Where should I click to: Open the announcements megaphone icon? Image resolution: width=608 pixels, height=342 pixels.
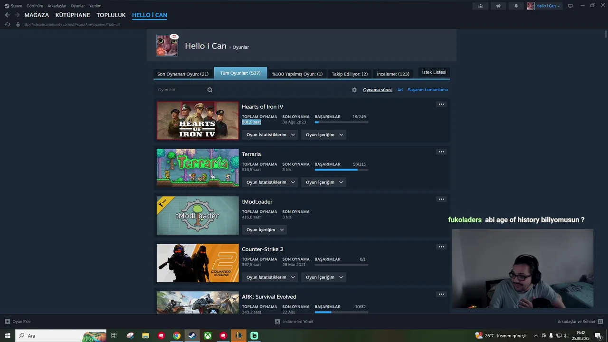pos(498,6)
